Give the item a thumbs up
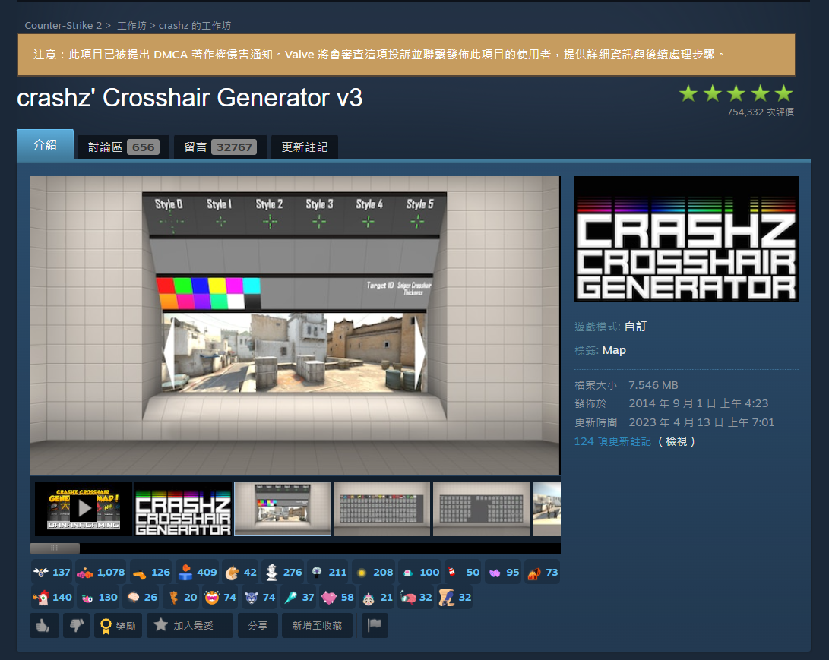The width and height of the screenshot is (829, 660). (44, 626)
